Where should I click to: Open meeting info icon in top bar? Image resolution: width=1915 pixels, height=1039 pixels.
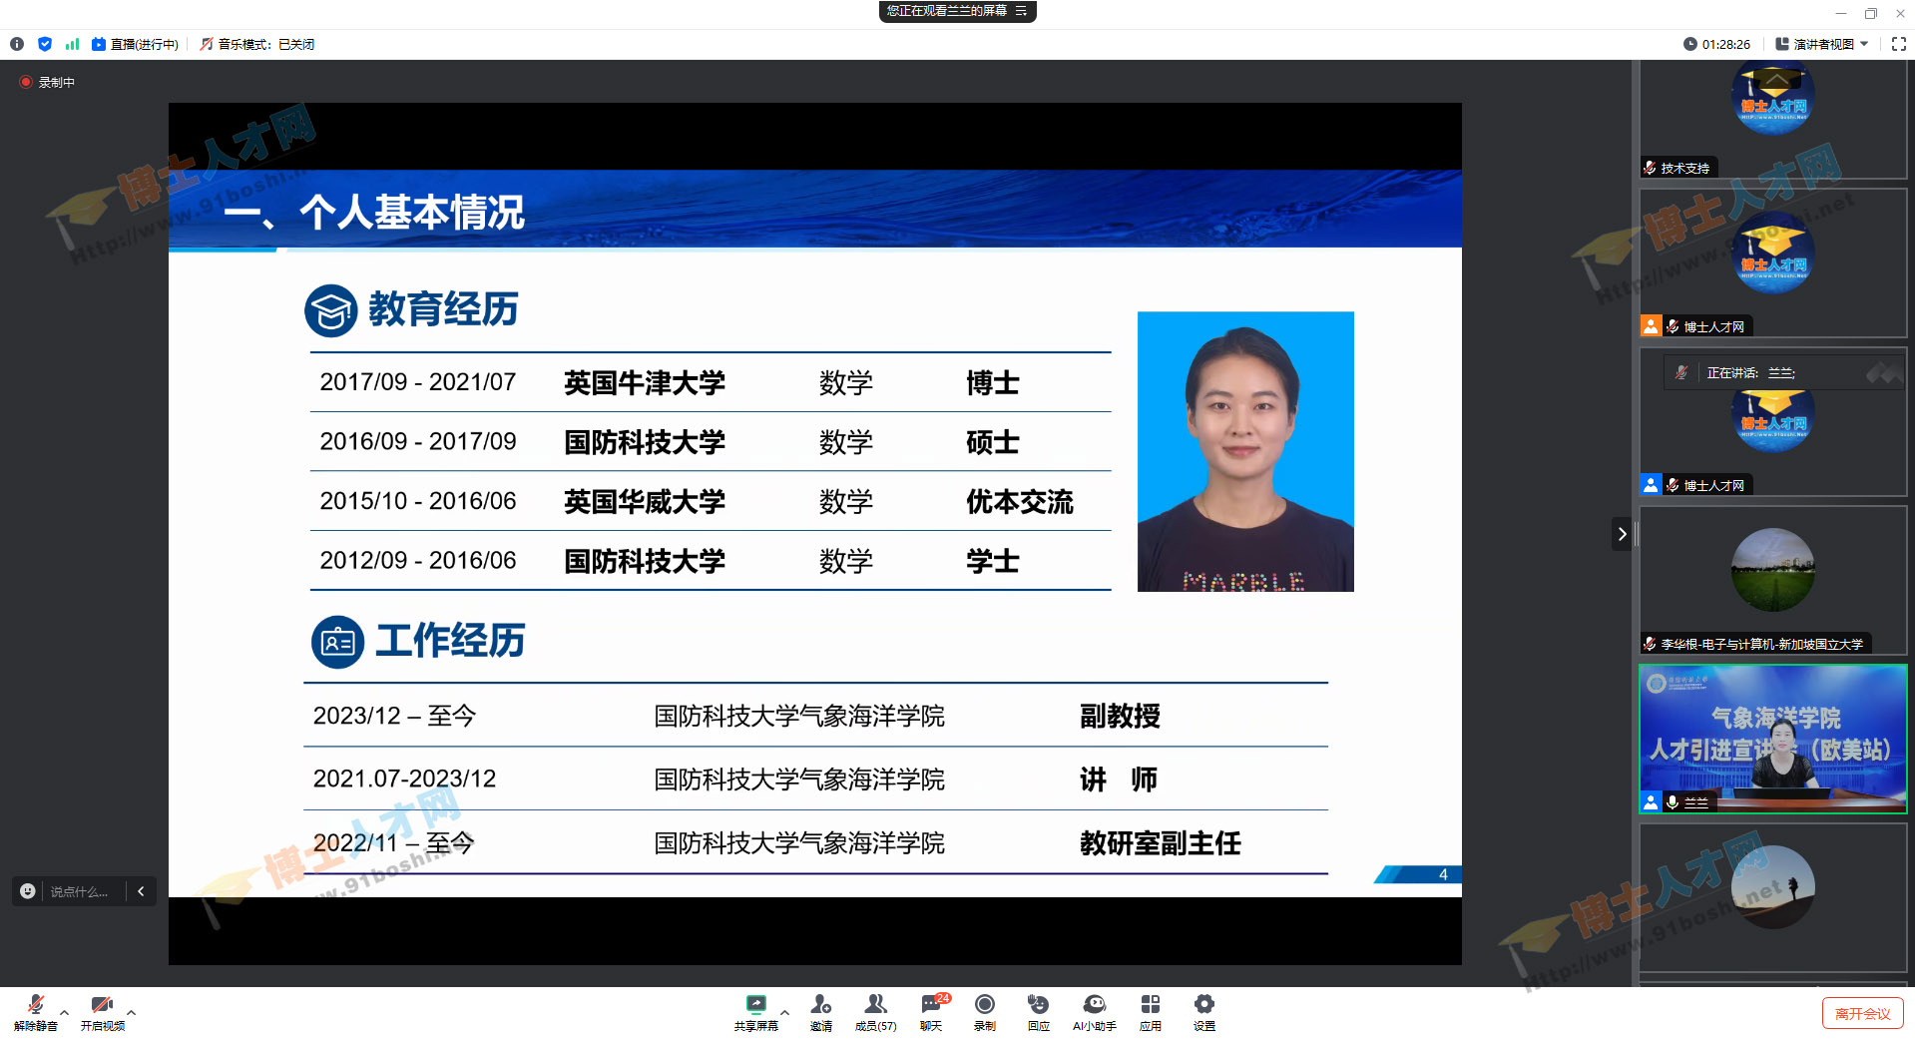(17, 44)
